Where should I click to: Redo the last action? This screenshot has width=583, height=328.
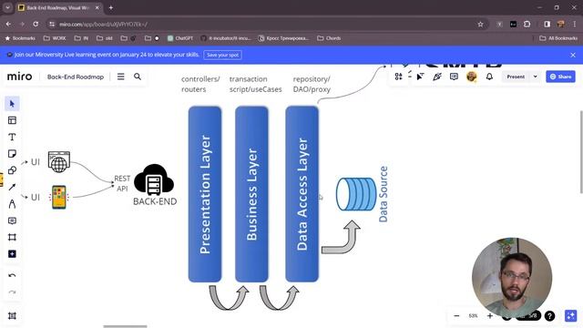pyautogui.click(x=12, y=292)
